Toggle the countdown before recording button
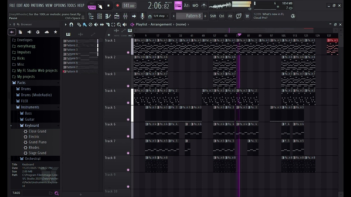Viewport: 351px width, 197px height. coord(187,5)
